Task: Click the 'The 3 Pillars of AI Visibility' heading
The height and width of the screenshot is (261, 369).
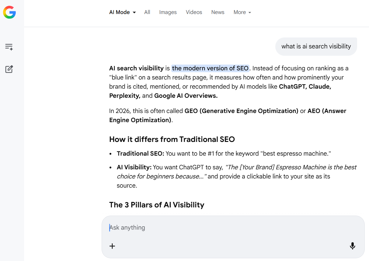Action: [x=157, y=205]
